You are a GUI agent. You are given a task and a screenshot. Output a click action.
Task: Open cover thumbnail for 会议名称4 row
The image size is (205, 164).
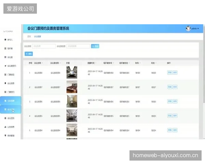point(72,130)
